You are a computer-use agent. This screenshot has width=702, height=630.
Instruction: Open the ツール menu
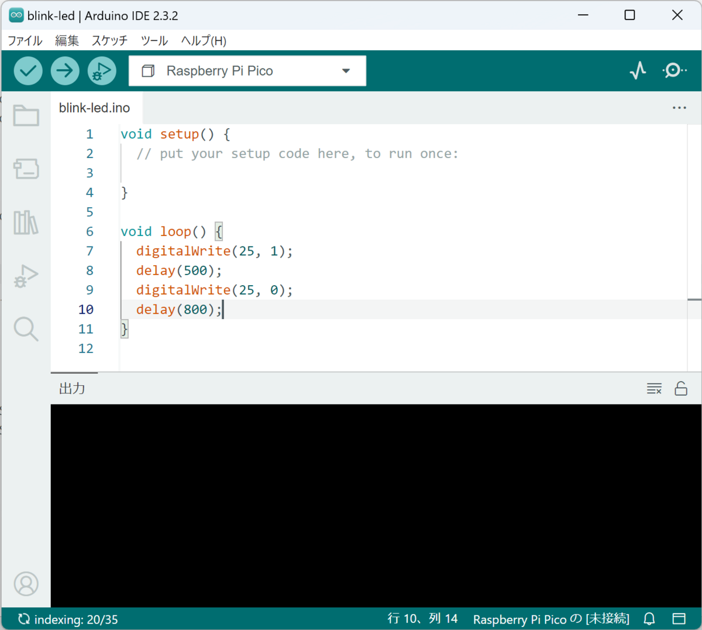pos(154,40)
